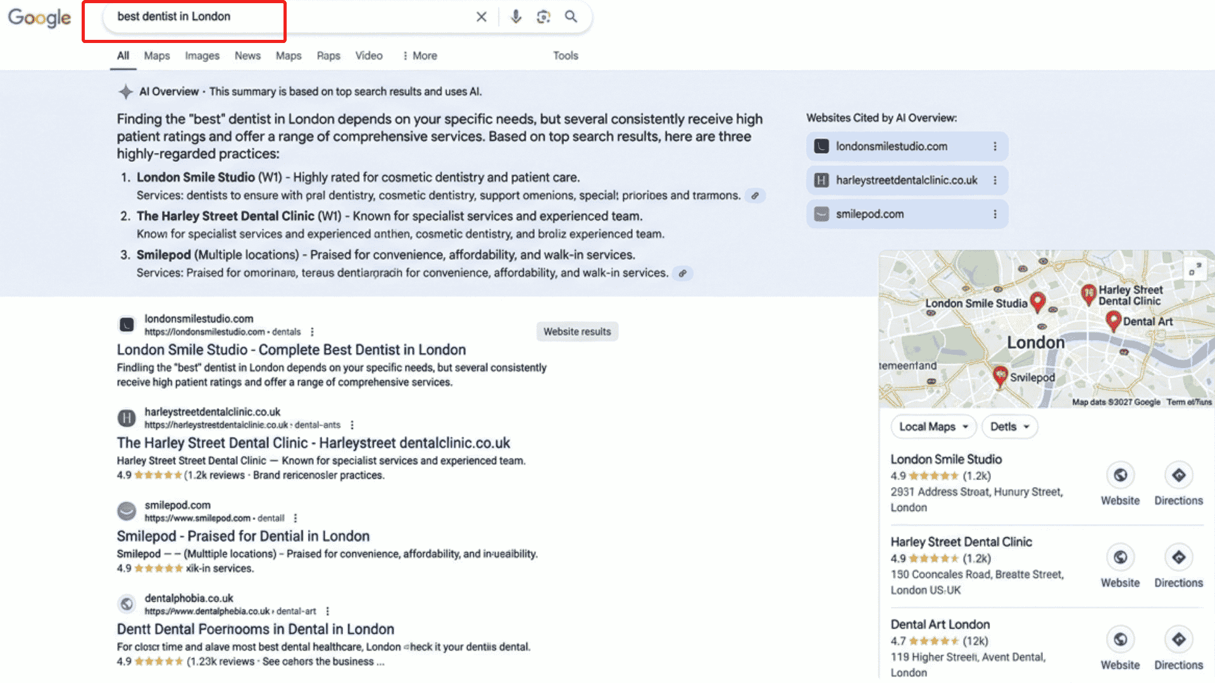Open the Tools menu
Screen dimensions: 1215x683
(565, 56)
